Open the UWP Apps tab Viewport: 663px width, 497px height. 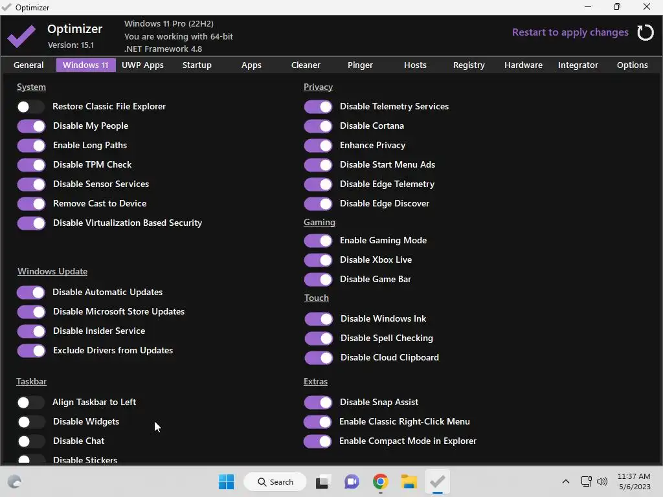pos(142,65)
